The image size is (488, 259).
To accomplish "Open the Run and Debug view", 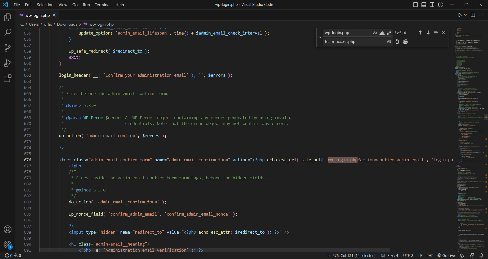I will click(x=8, y=63).
